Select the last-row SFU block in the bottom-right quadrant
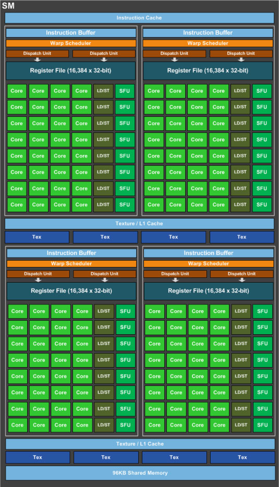Image resolution: width=279 pixels, height=487 pixels. [262, 425]
